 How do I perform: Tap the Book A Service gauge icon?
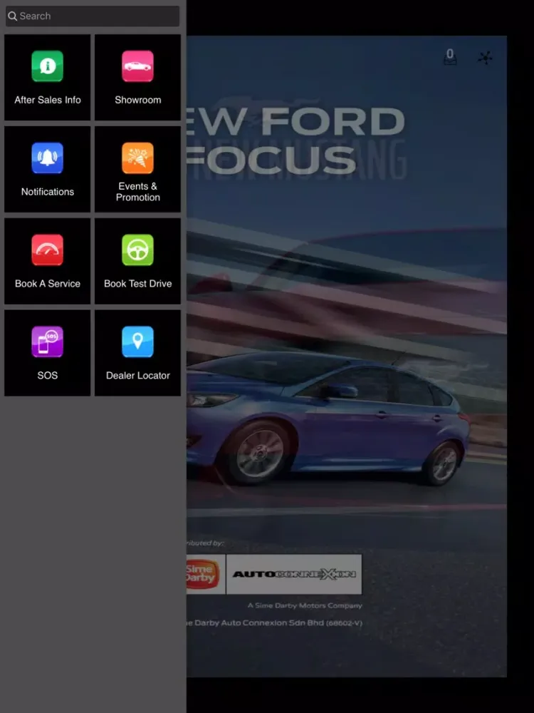click(x=47, y=250)
